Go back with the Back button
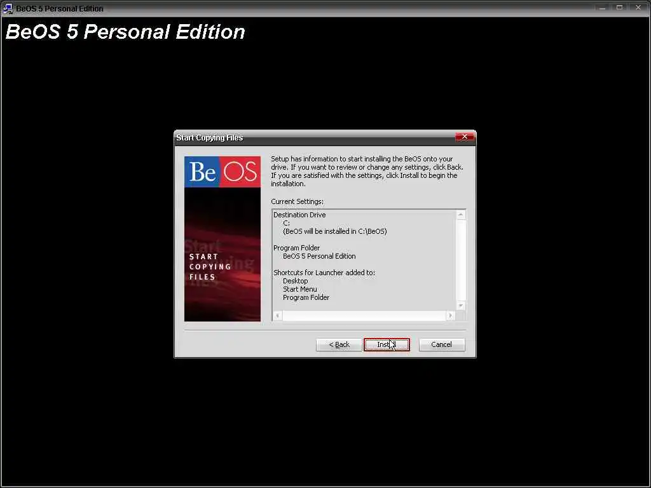This screenshot has width=651, height=488. 339,344
